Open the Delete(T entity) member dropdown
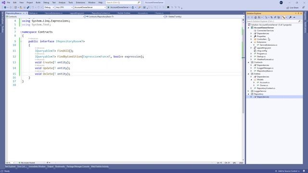308x173 pixels. (x=205, y=17)
